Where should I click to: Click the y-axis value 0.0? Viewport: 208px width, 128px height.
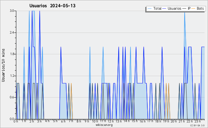[12, 119]
